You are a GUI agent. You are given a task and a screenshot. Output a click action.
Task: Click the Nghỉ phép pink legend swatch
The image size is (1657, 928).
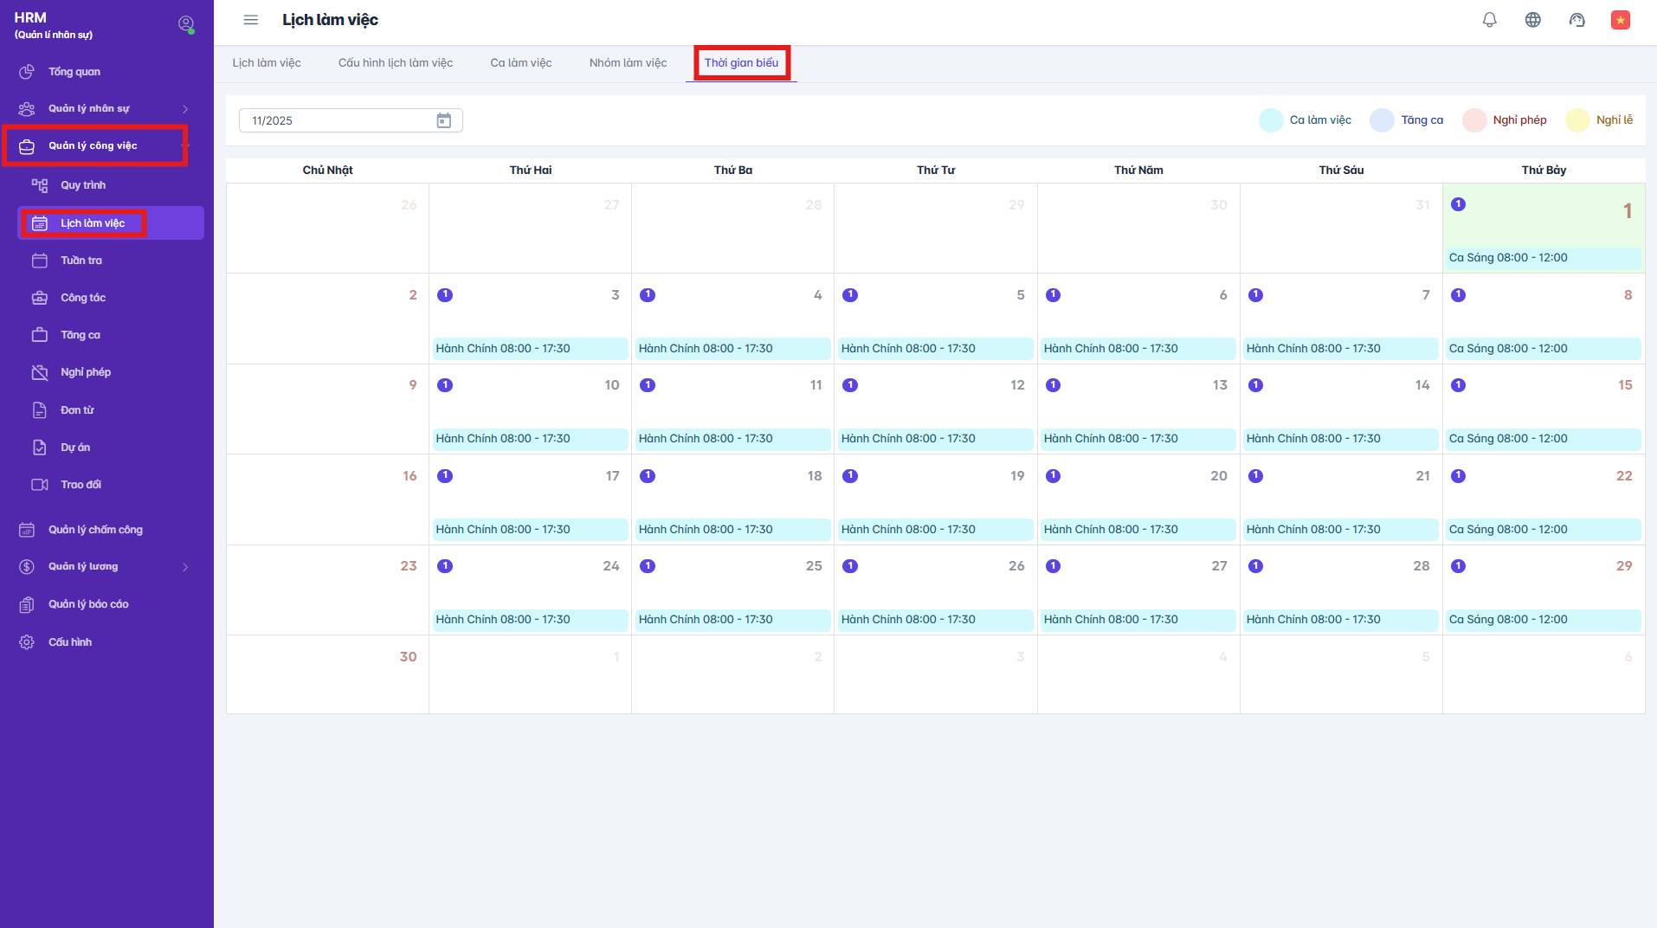(x=1473, y=120)
